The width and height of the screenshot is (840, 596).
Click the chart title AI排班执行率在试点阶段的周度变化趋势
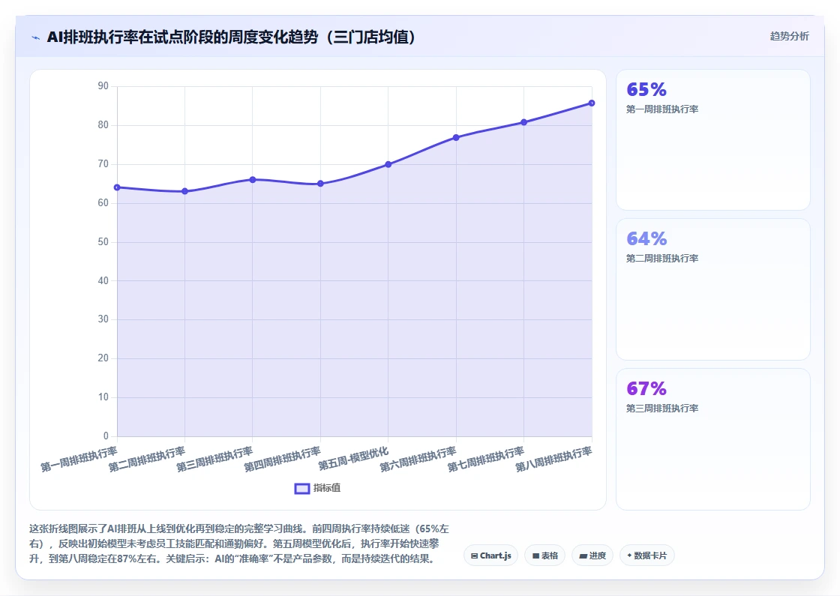coord(232,37)
